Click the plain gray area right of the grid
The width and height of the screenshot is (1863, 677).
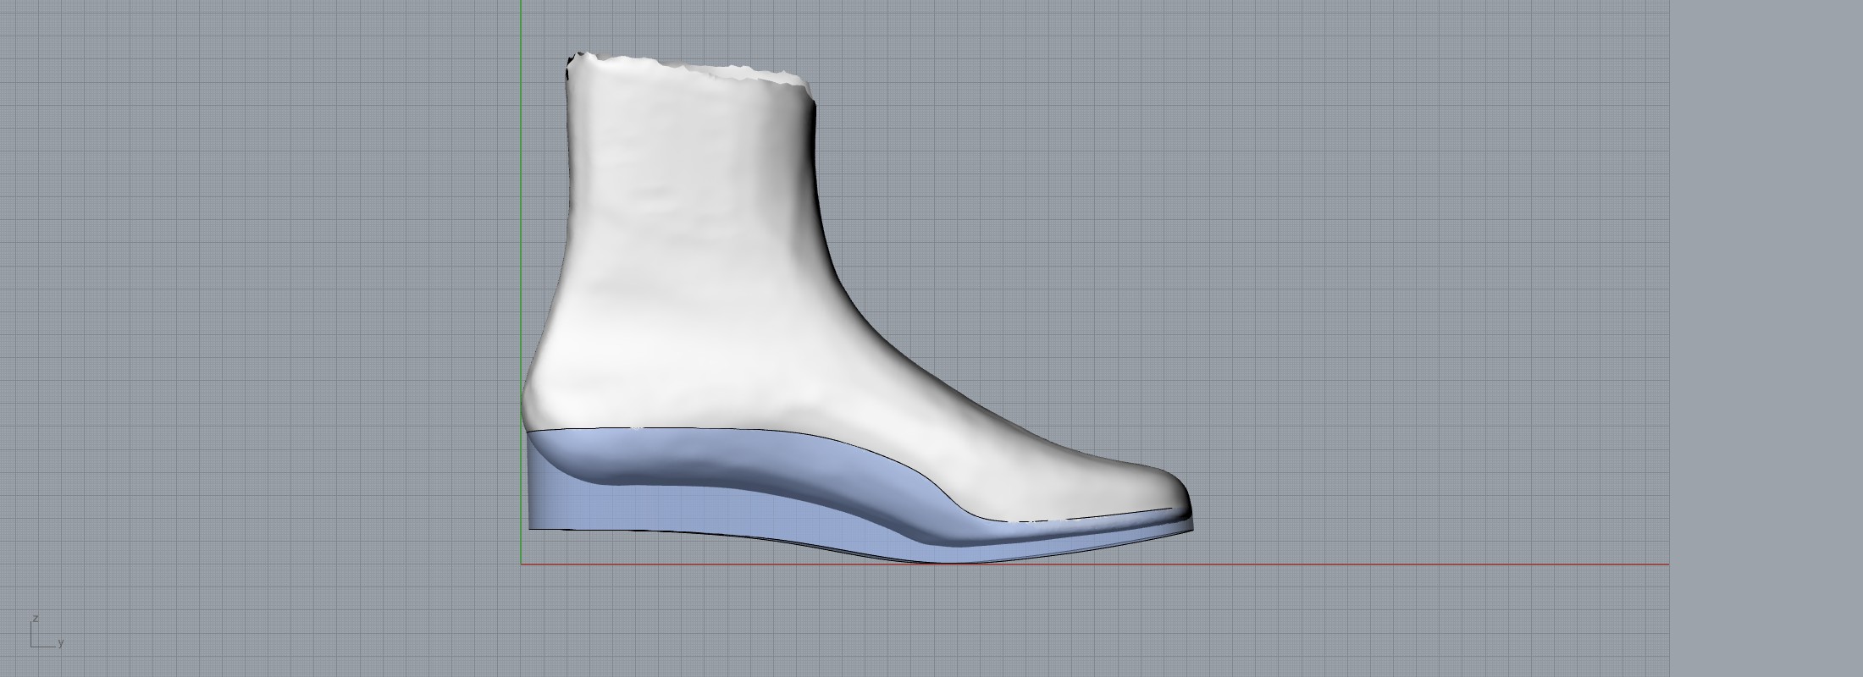click(1761, 338)
